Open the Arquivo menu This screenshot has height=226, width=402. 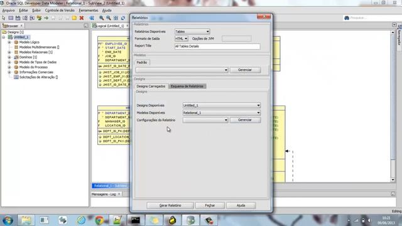pyautogui.click(x=8, y=10)
